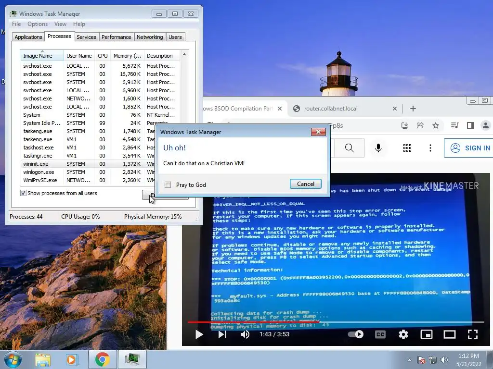493x369 pixels.
Task: Open File Explorer from the taskbar
Action: click(x=43, y=360)
